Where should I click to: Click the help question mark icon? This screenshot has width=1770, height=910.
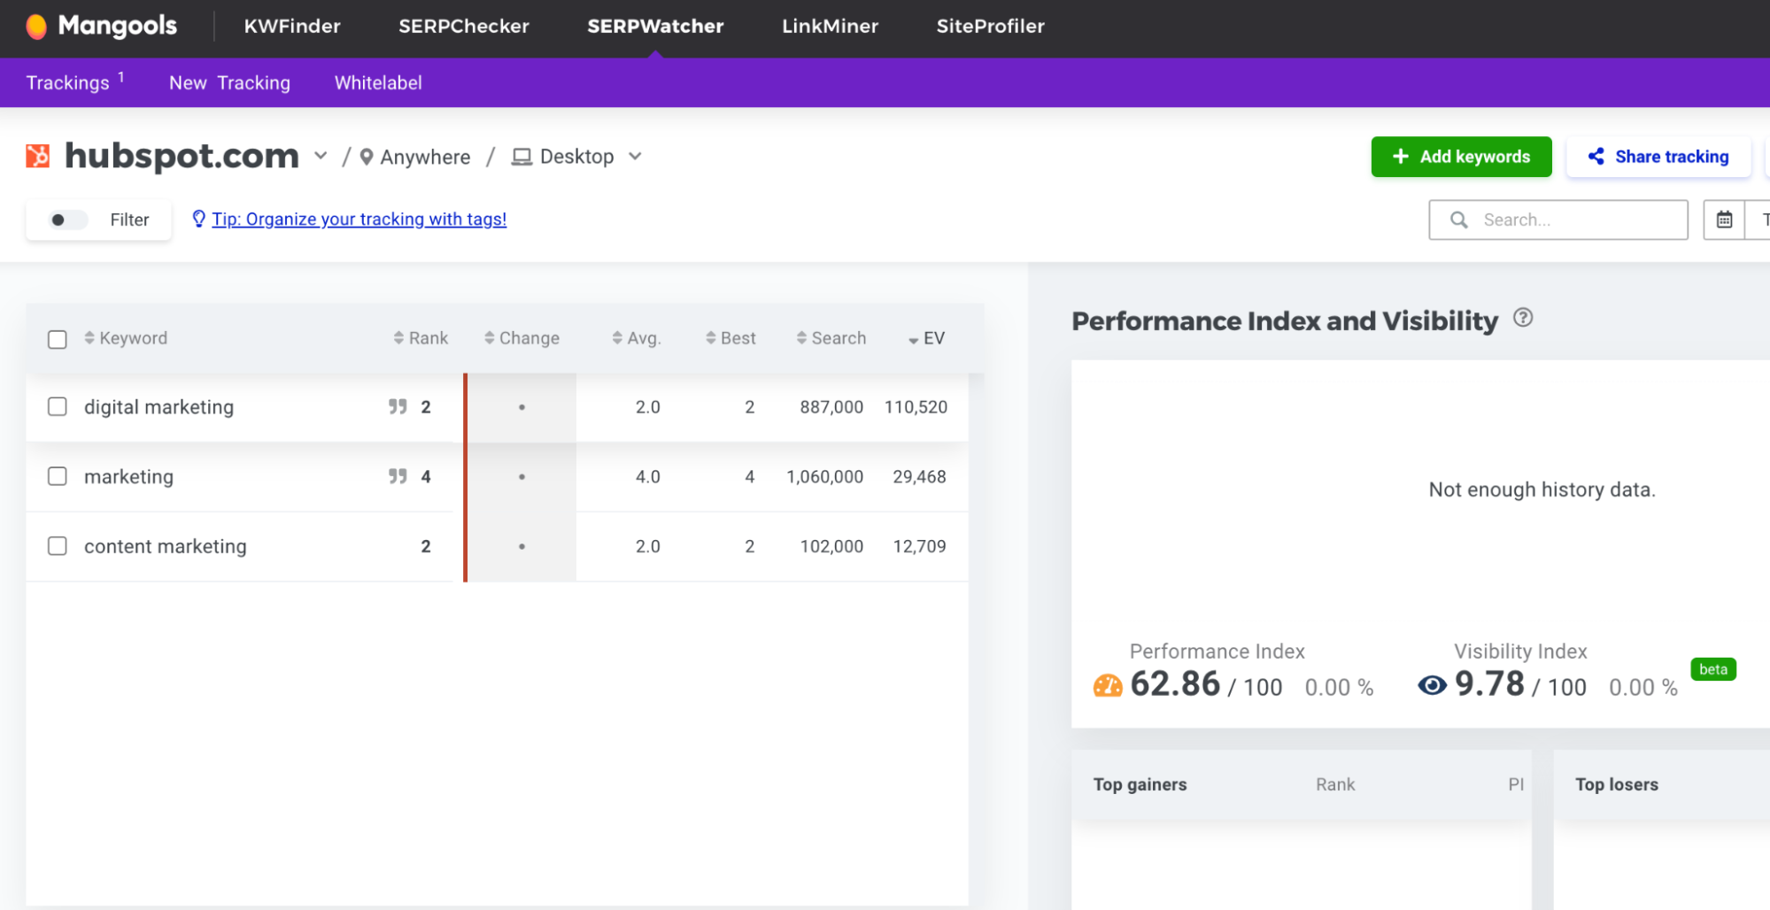pyautogui.click(x=1523, y=317)
